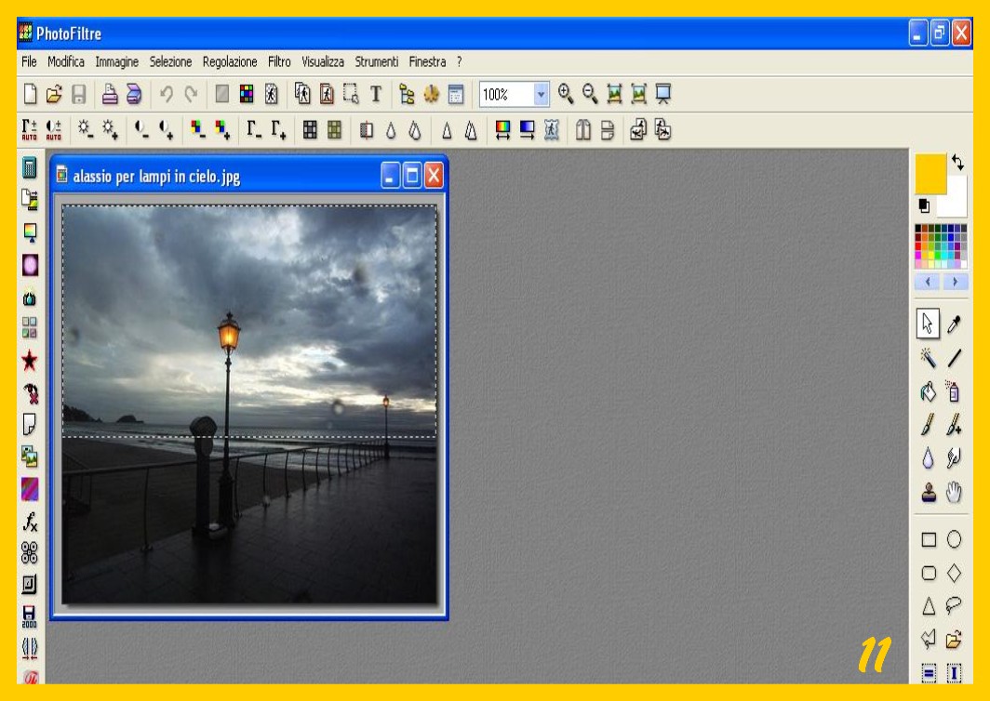Click the yellow foreground color swatch
This screenshot has width=990, height=701.
tap(930, 174)
